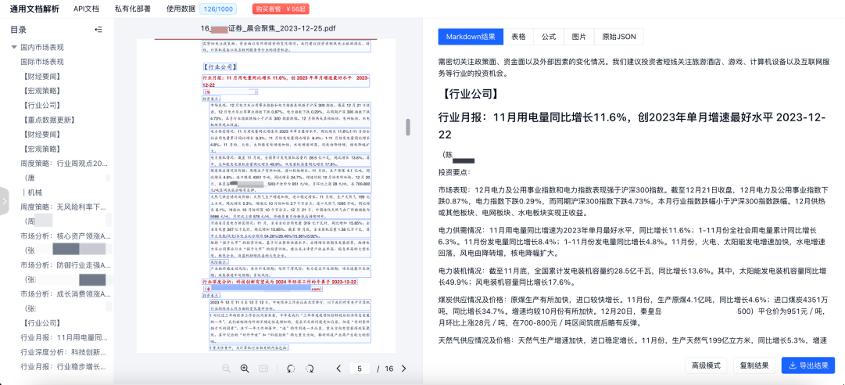Click the 导出结果 button
The height and width of the screenshot is (385, 845).
click(807, 365)
